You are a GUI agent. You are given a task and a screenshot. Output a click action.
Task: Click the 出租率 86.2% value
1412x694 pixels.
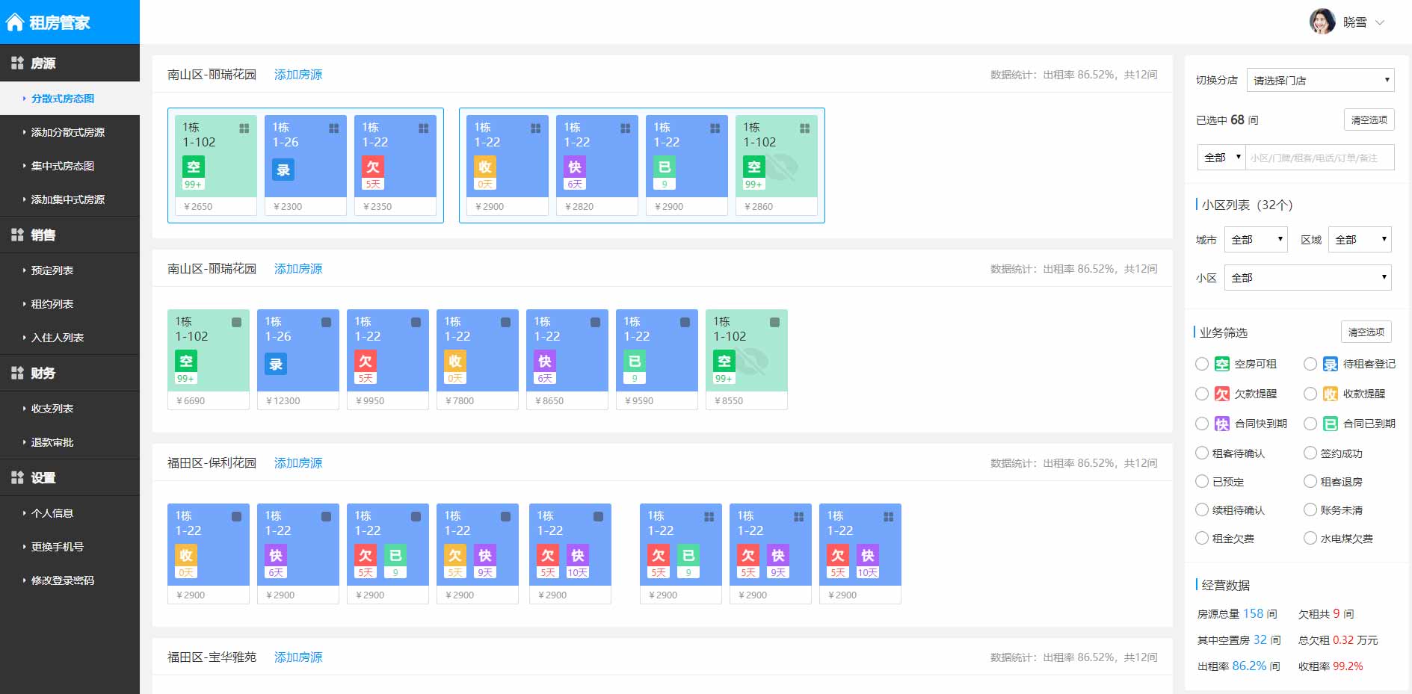click(1249, 666)
